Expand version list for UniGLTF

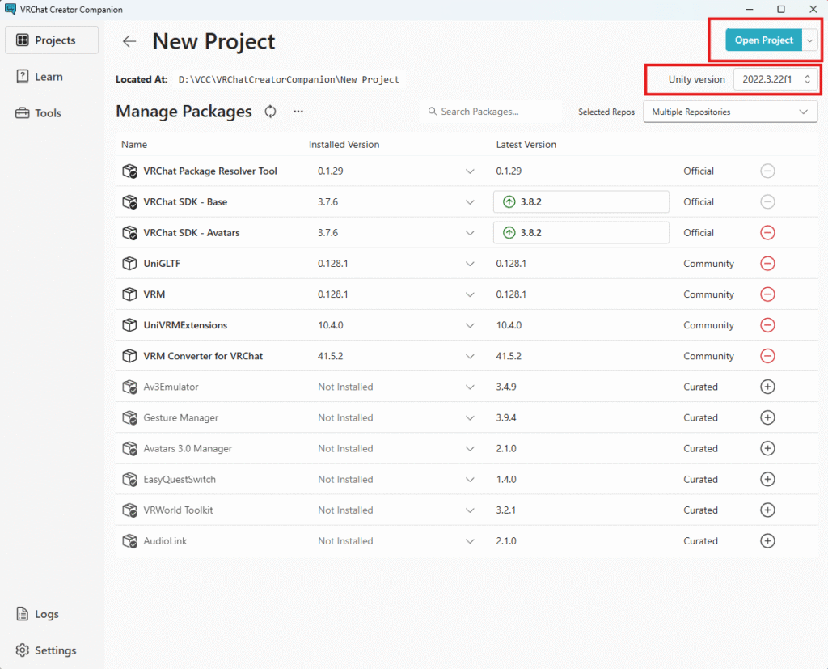click(x=470, y=264)
